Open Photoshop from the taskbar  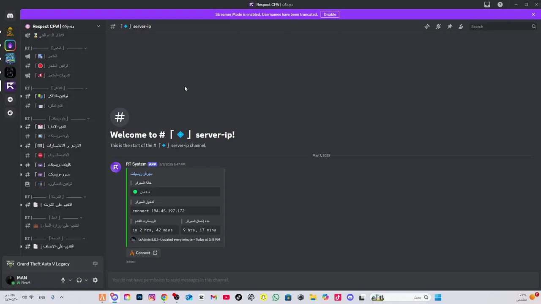(139, 297)
